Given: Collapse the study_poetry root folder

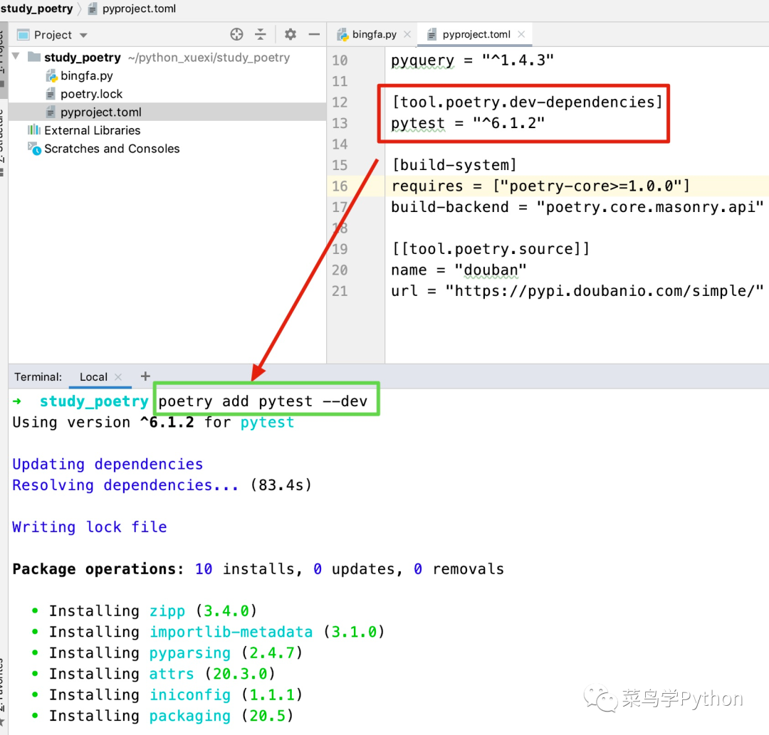Looking at the screenshot, I should point(16,56).
